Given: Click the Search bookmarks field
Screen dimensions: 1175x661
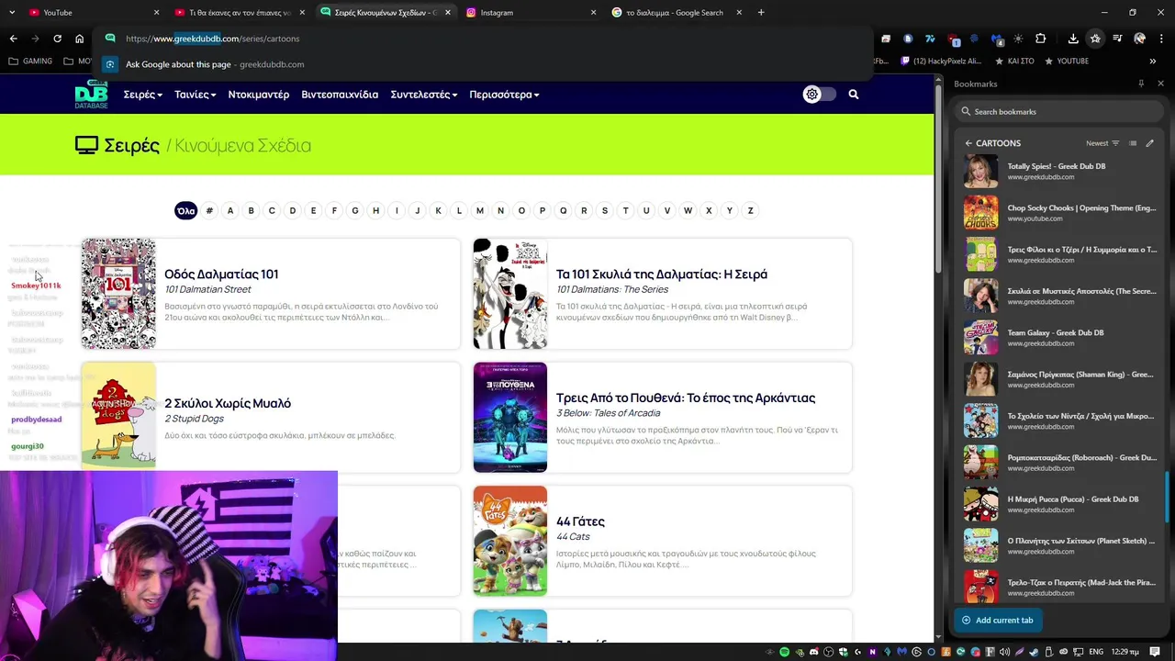Looking at the screenshot, I should click(x=1059, y=111).
